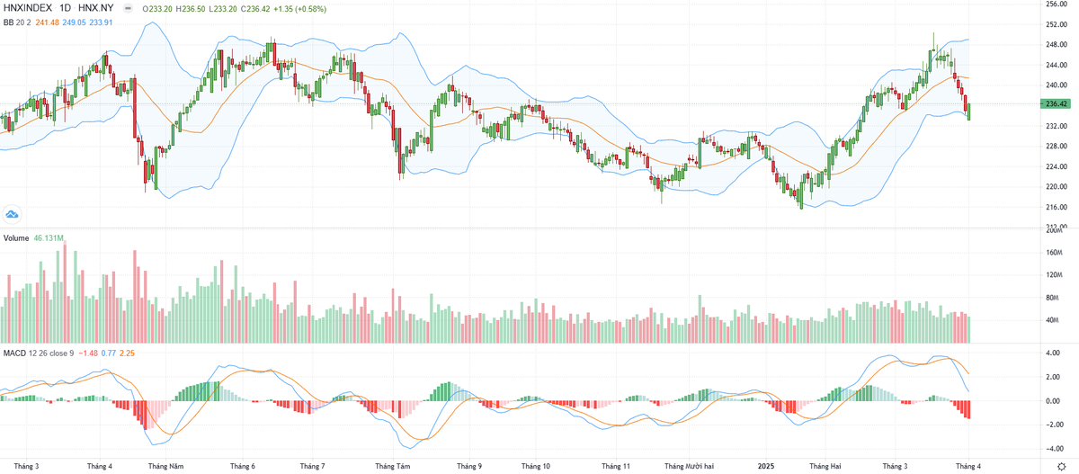Click the 236.42 current price label on axis

pyautogui.click(x=1056, y=104)
